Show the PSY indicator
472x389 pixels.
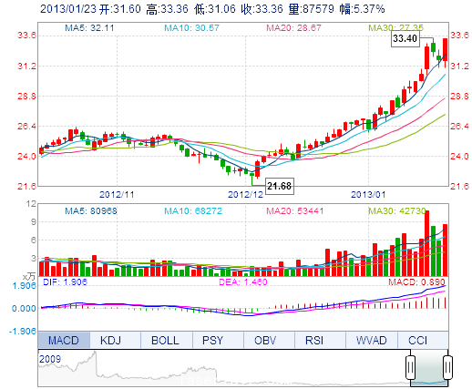coord(212,340)
